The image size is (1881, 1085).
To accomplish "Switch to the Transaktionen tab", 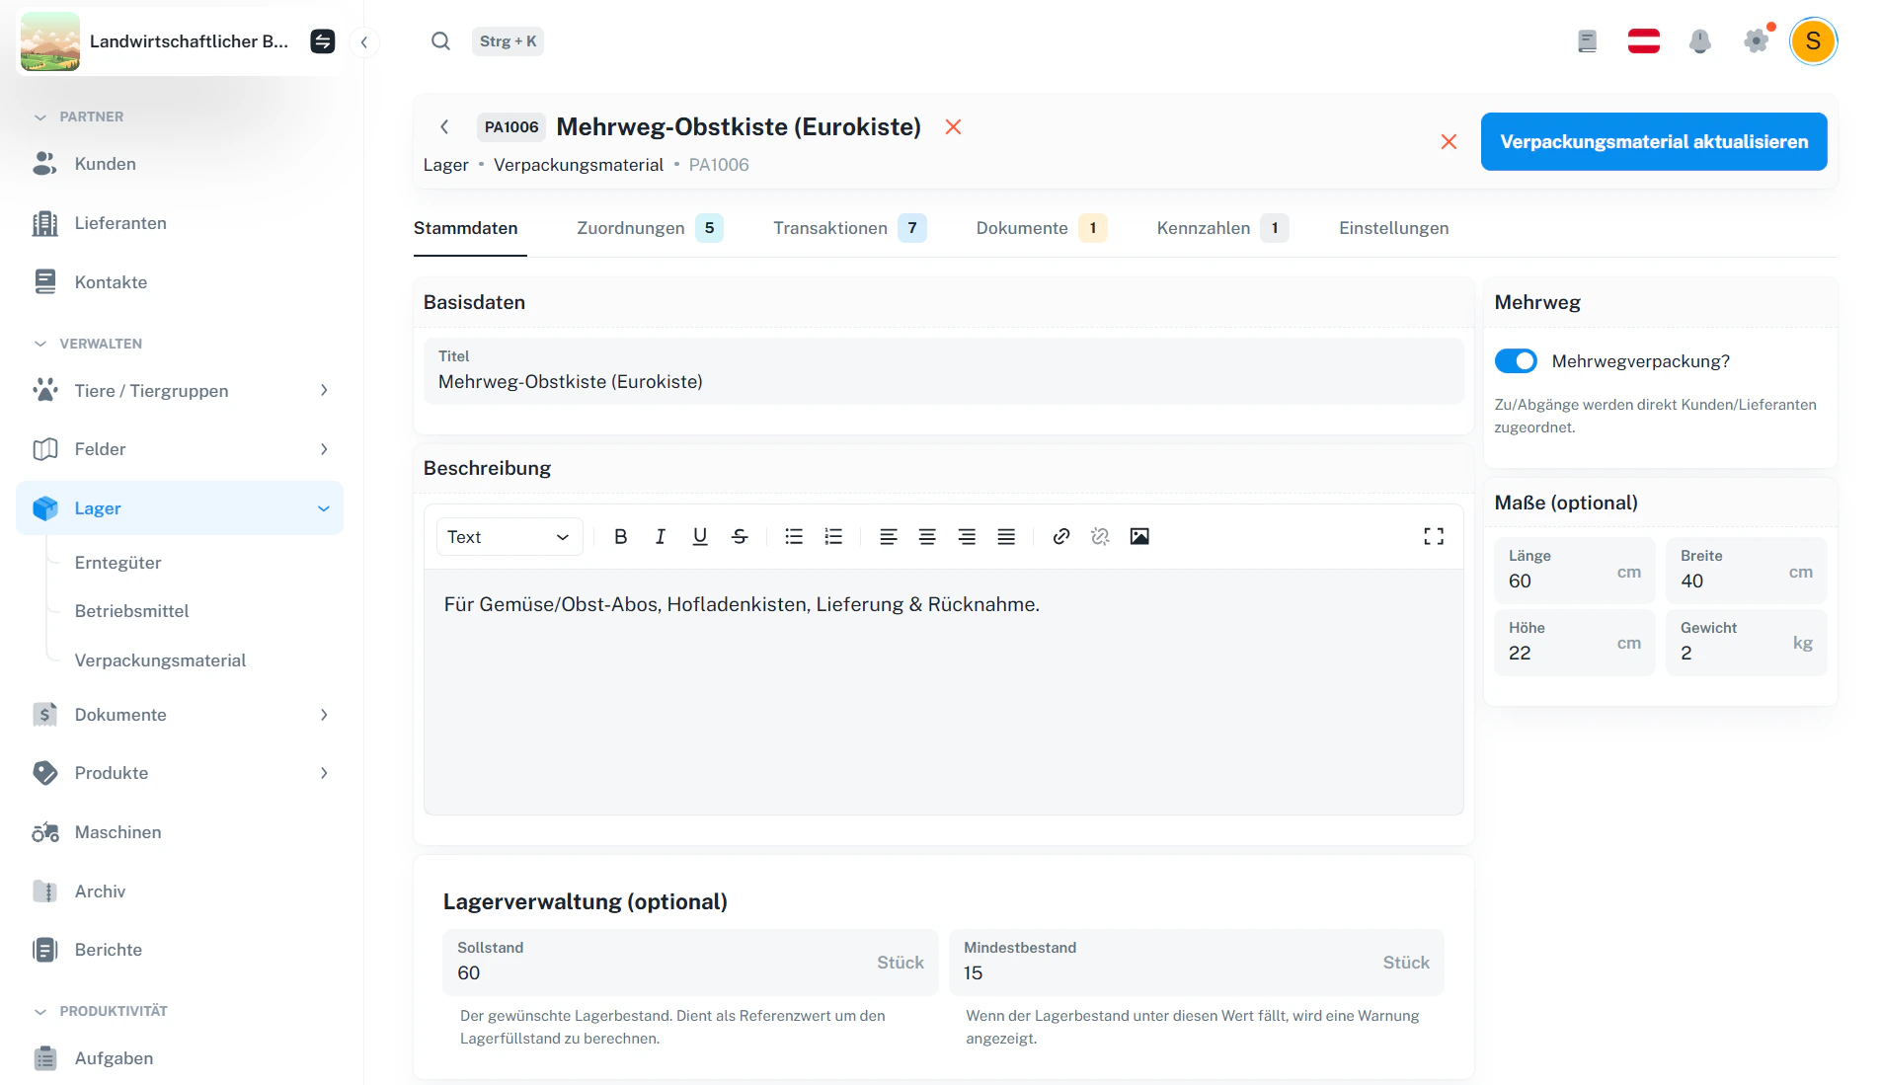I will (x=830, y=227).
